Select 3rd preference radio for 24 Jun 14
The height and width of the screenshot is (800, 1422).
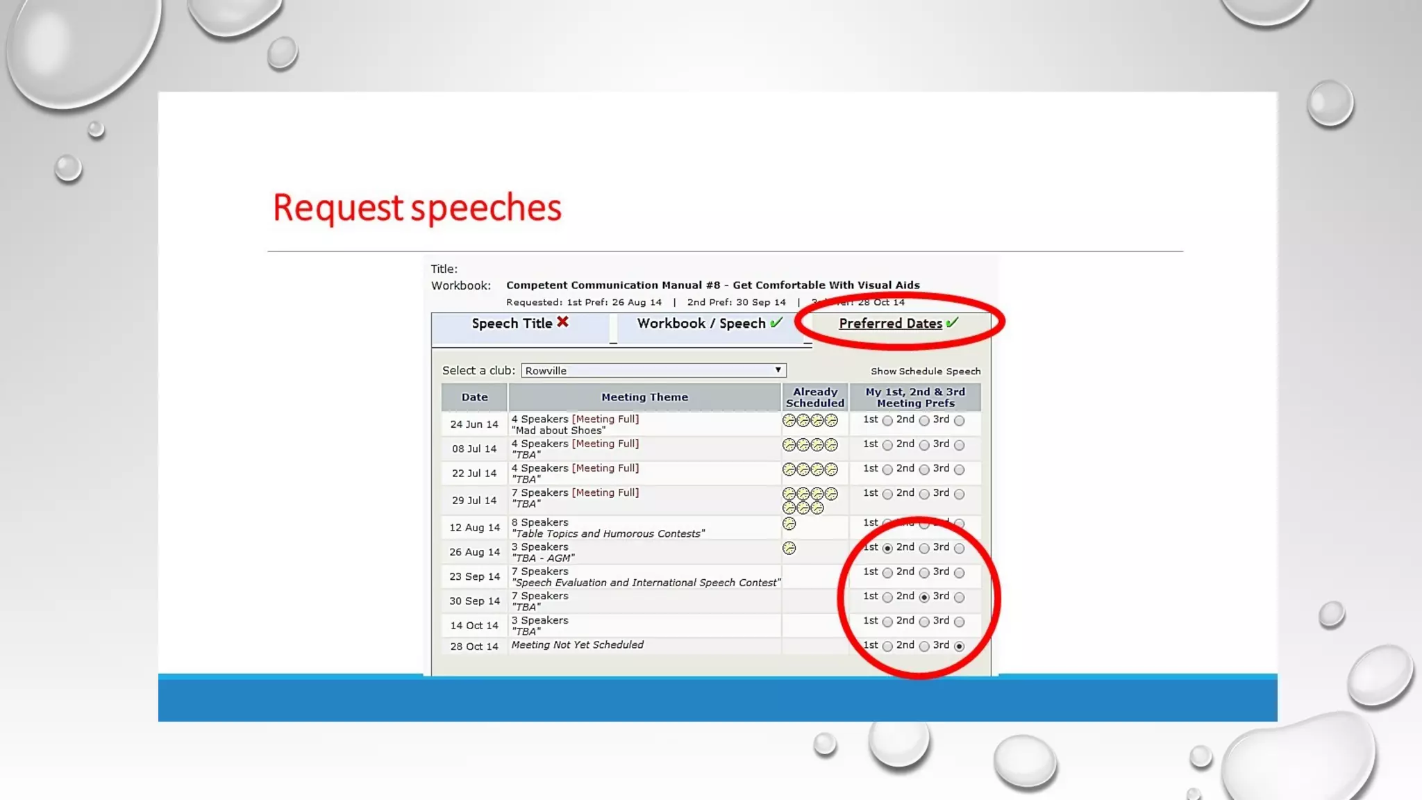point(960,421)
